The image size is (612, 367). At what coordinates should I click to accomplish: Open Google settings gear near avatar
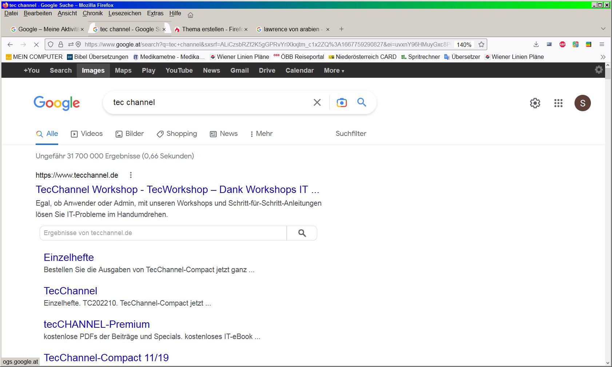[535, 103]
